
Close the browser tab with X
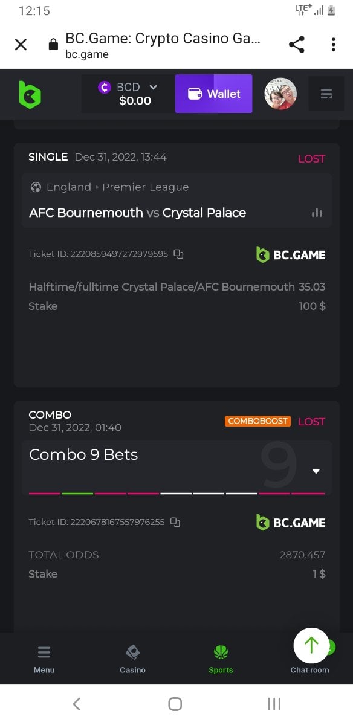pyautogui.click(x=21, y=45)
